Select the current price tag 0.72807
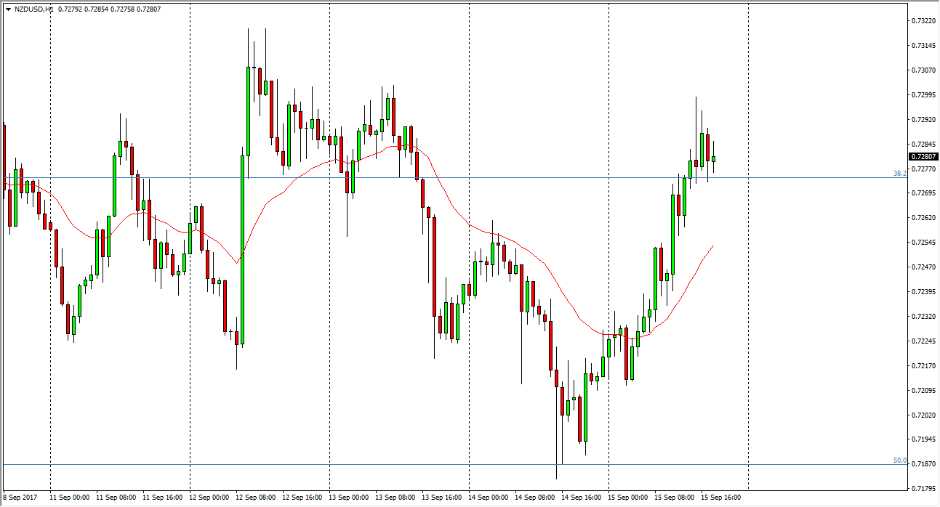 point(923,156)
